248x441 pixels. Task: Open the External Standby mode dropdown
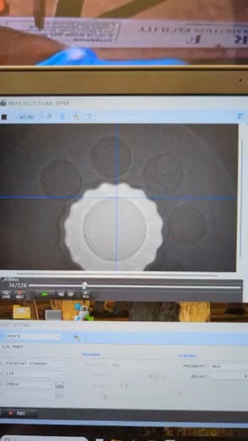coord(34,363)
